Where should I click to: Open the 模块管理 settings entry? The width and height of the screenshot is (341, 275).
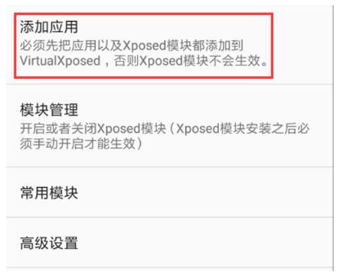click(x=170, y=125)
